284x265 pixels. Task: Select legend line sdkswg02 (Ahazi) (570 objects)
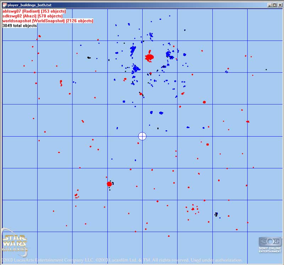[x=32, y=16]
